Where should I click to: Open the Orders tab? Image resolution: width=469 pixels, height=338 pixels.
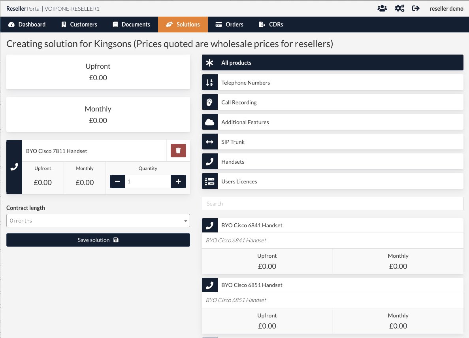tap(230, 25)
